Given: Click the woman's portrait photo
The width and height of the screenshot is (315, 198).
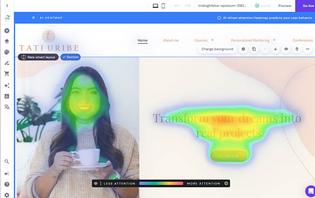Looking at the screenshot, I should pyautogui.click(x=78, y=128).
